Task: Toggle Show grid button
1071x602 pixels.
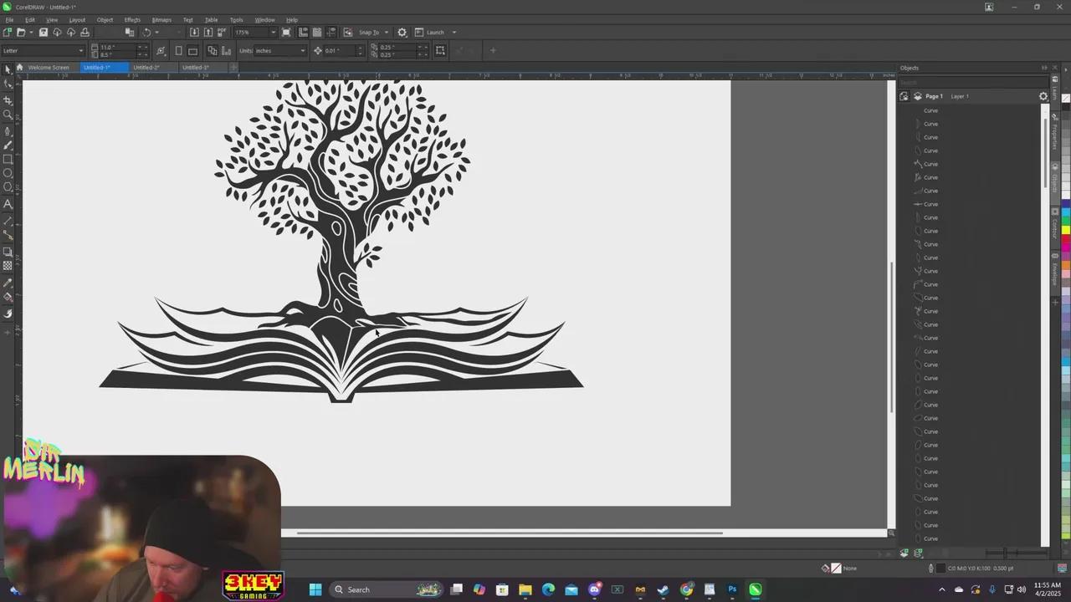Action: tap(317, 33)
